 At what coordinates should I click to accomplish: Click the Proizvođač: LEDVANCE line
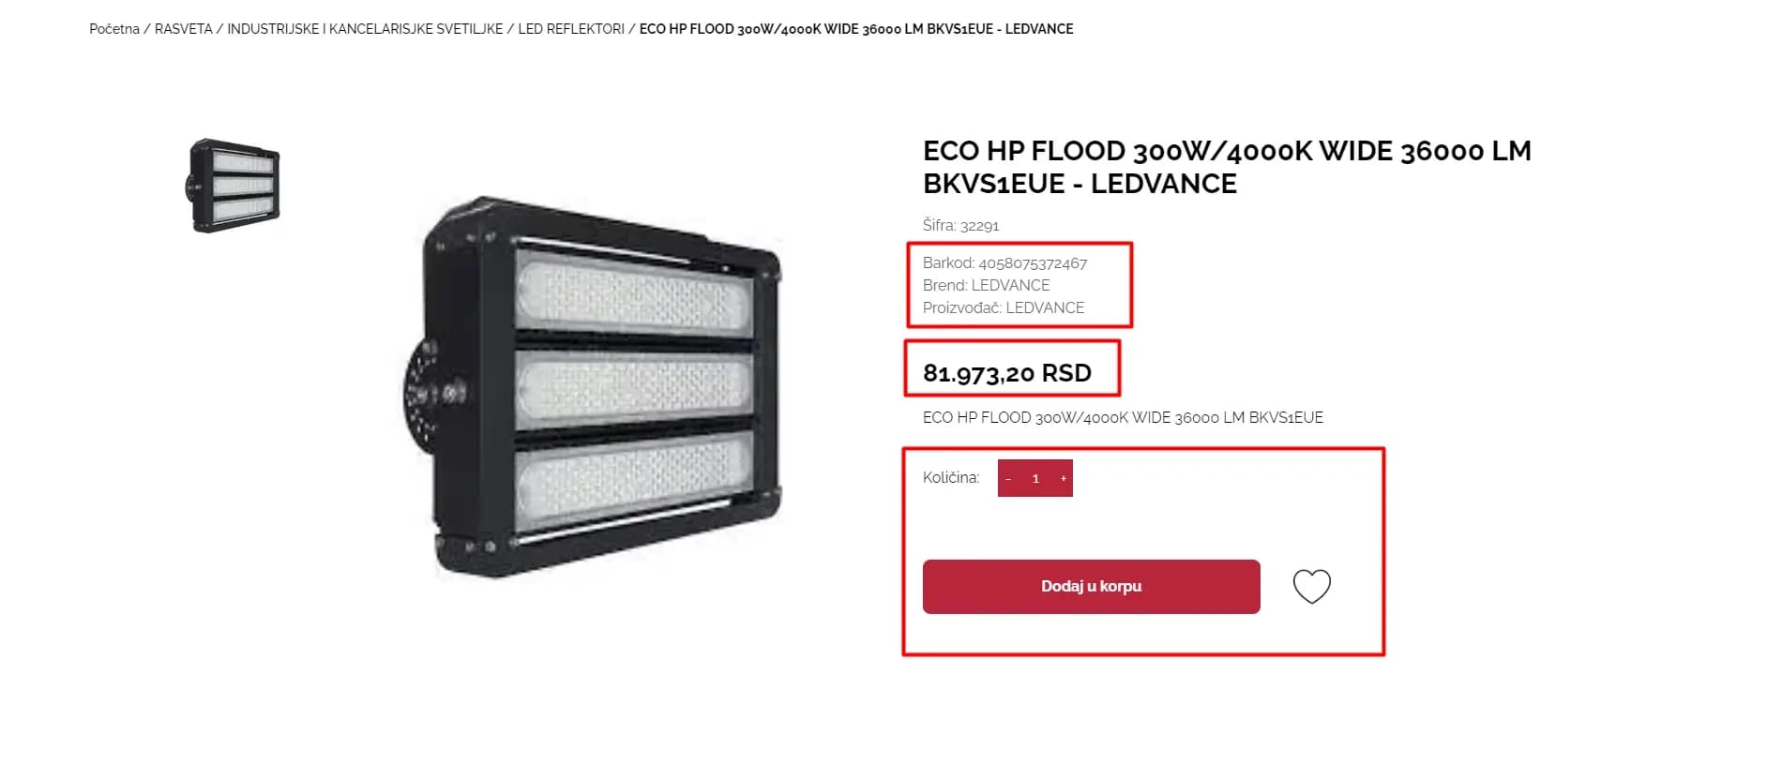click(x=1004, y=307)
